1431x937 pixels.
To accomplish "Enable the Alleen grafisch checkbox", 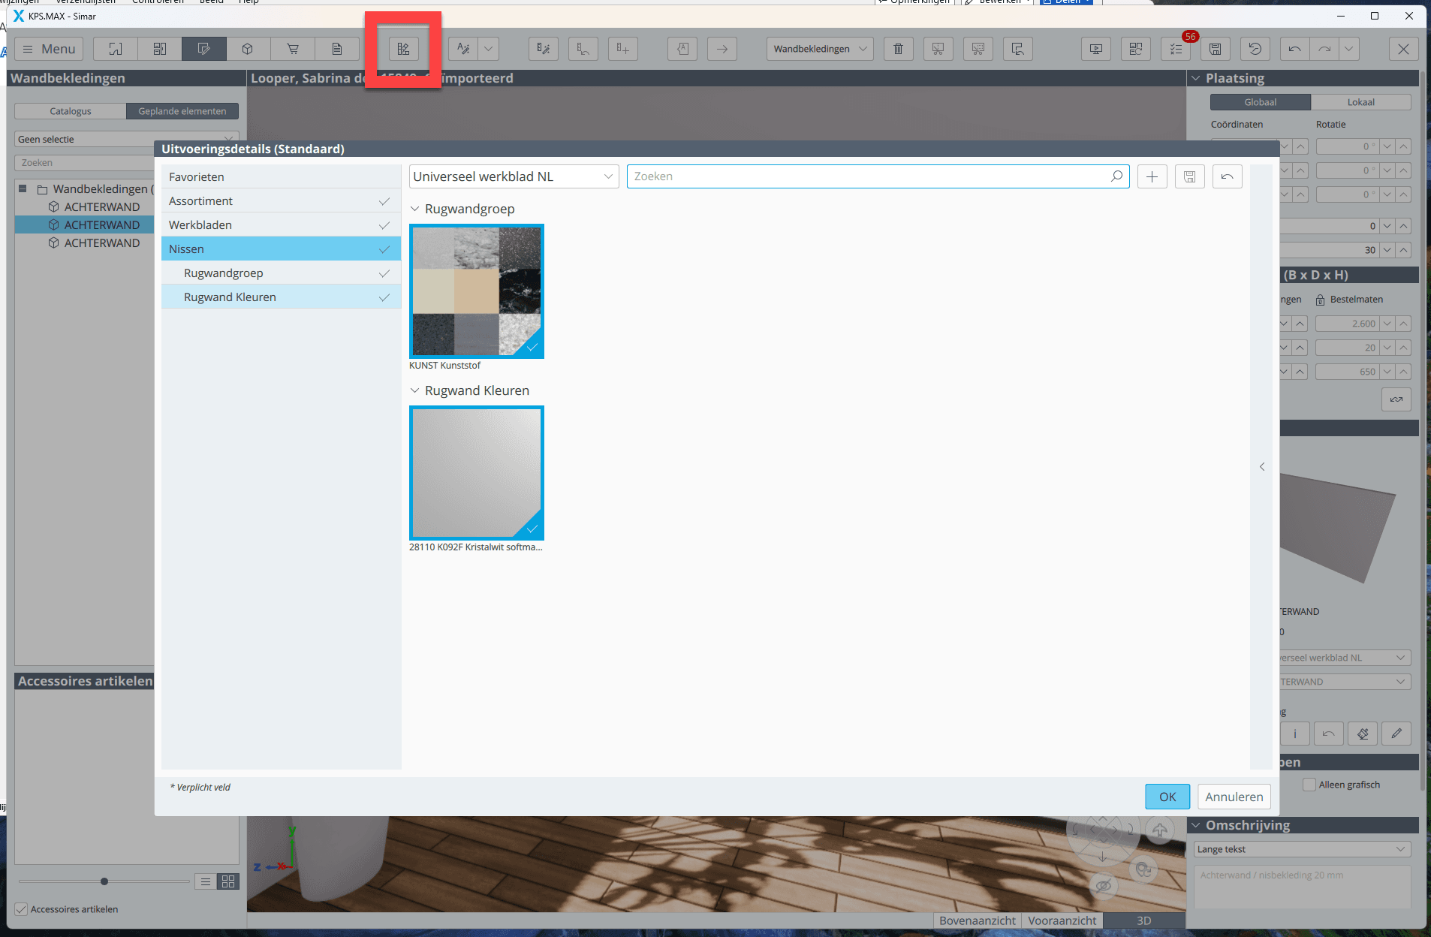I will point(1309,785).
